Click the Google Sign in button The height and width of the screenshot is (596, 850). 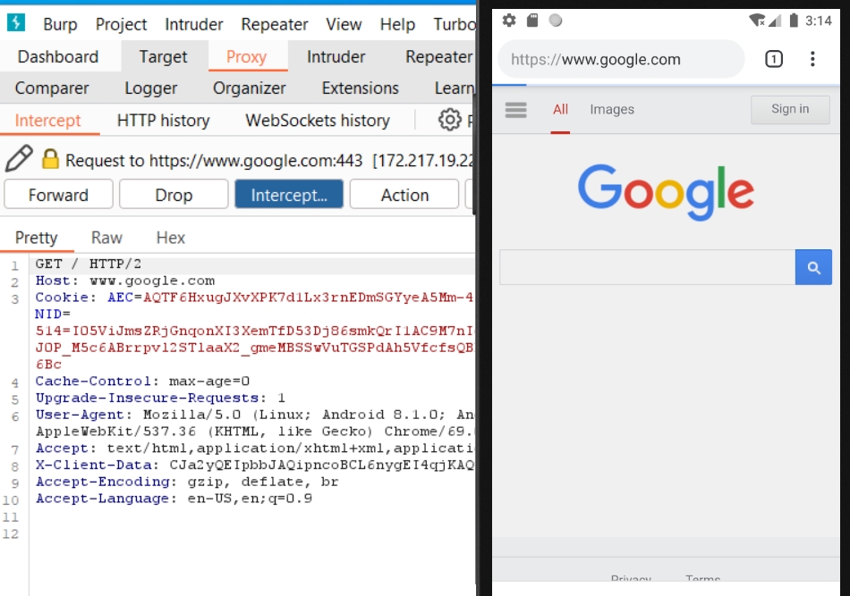tap(790, 109)
